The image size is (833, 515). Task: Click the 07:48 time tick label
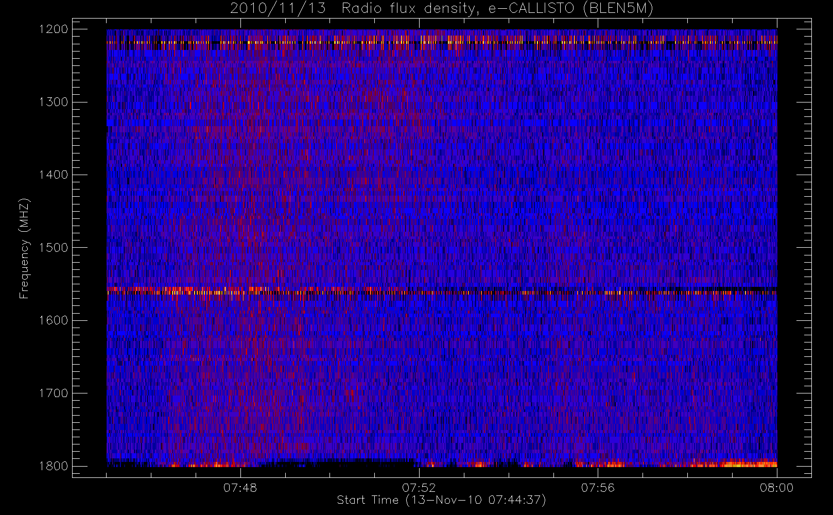tap(240, 488)
